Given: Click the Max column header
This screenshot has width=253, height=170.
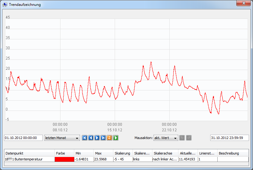Looking at the screenshot, I should pos(103,153).
